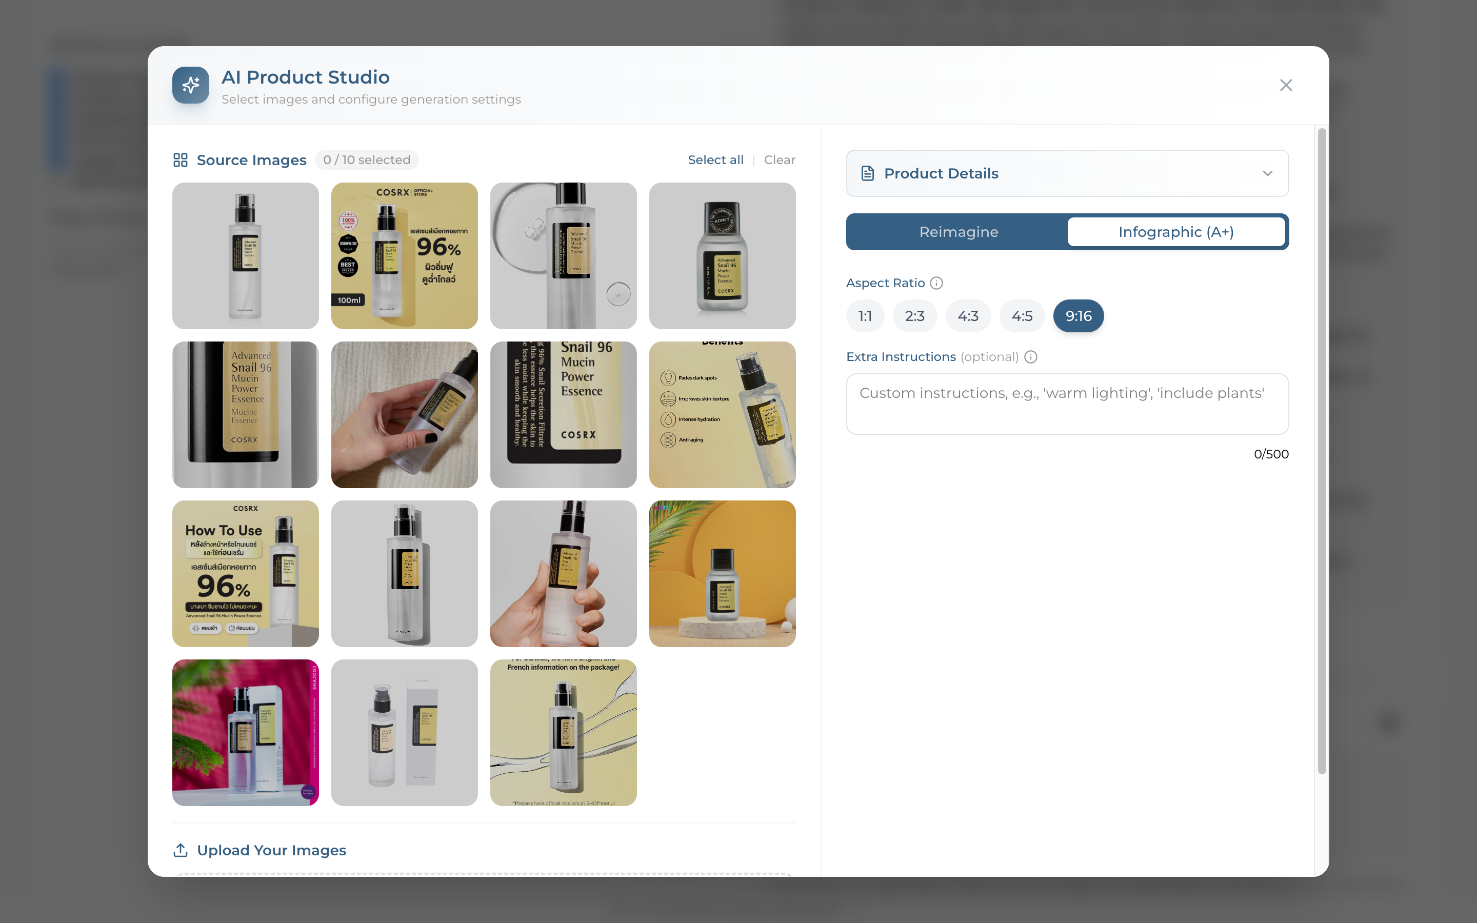
Task: Select the 4:3 aspect ratio
Action: [x=968, y=316]
